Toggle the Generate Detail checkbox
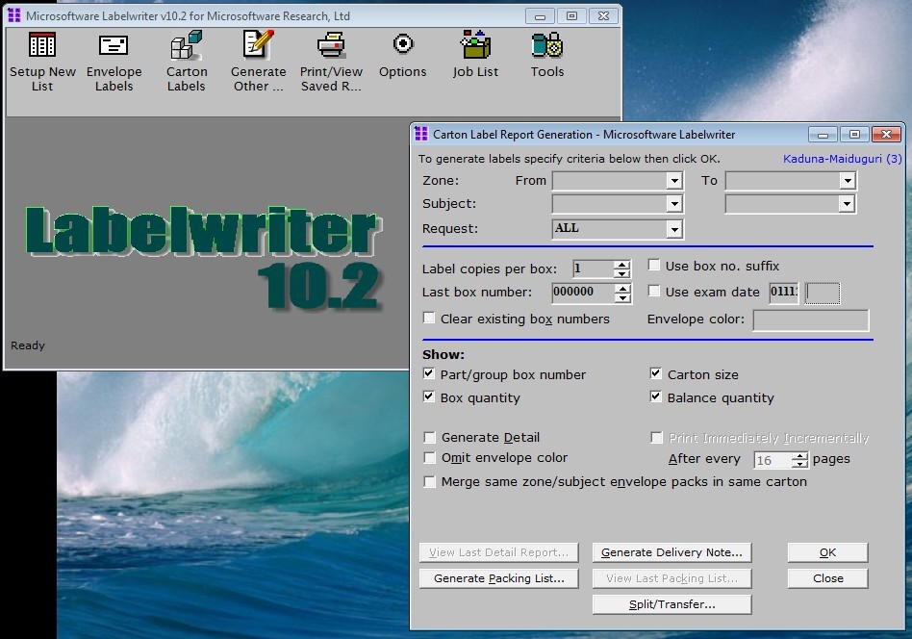 (x=430, y=437)
